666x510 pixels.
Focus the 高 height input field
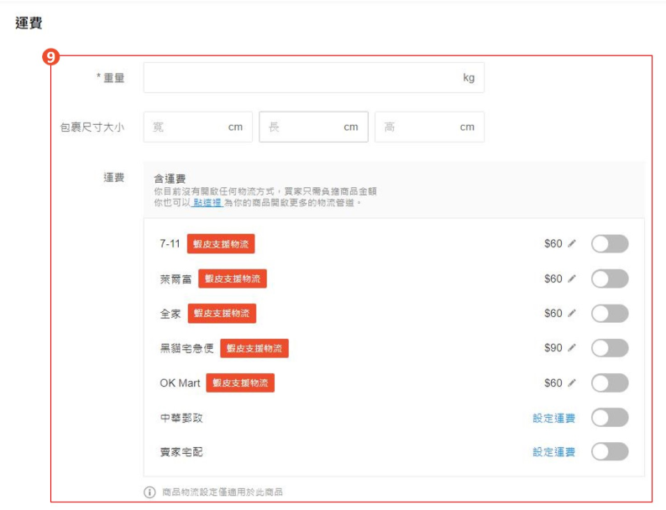pos(429,127)
